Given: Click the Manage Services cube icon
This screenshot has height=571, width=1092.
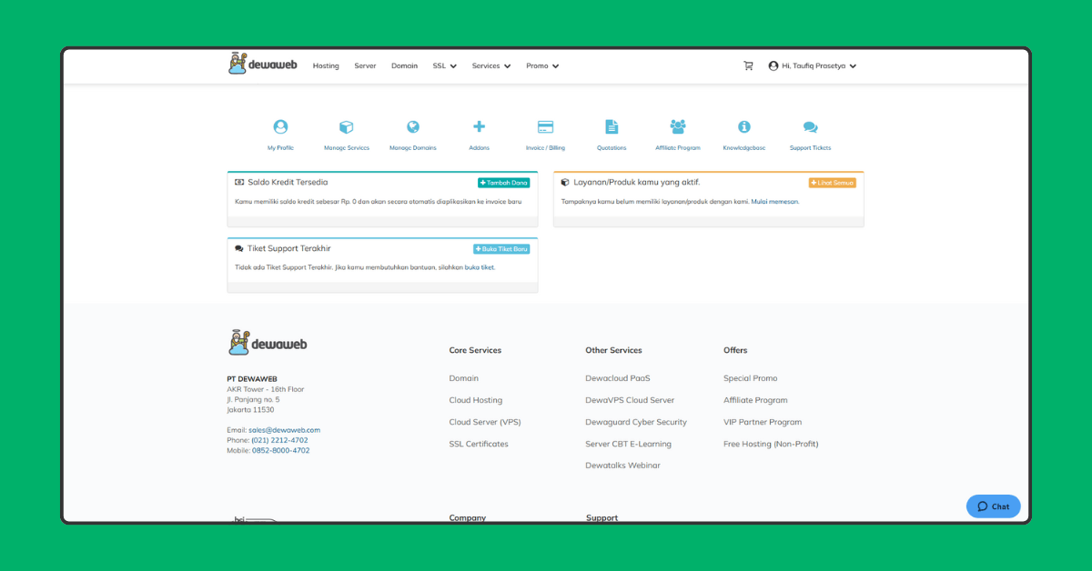Looking at the screenshot, I should (x=346, y=127).
